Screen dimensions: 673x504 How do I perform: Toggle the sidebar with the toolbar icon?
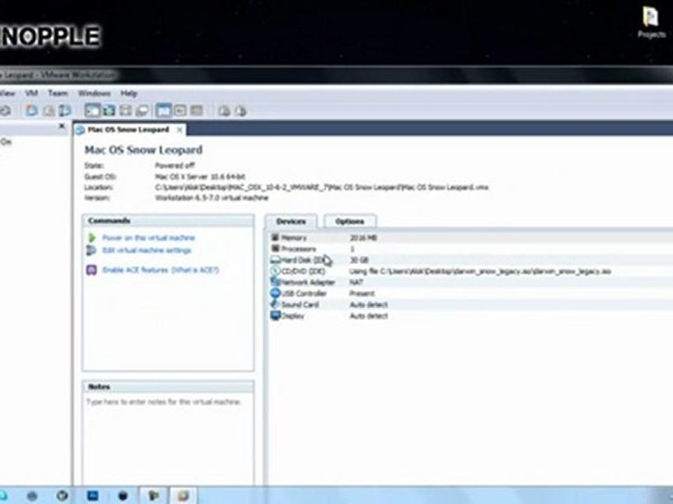coord(93,111)
